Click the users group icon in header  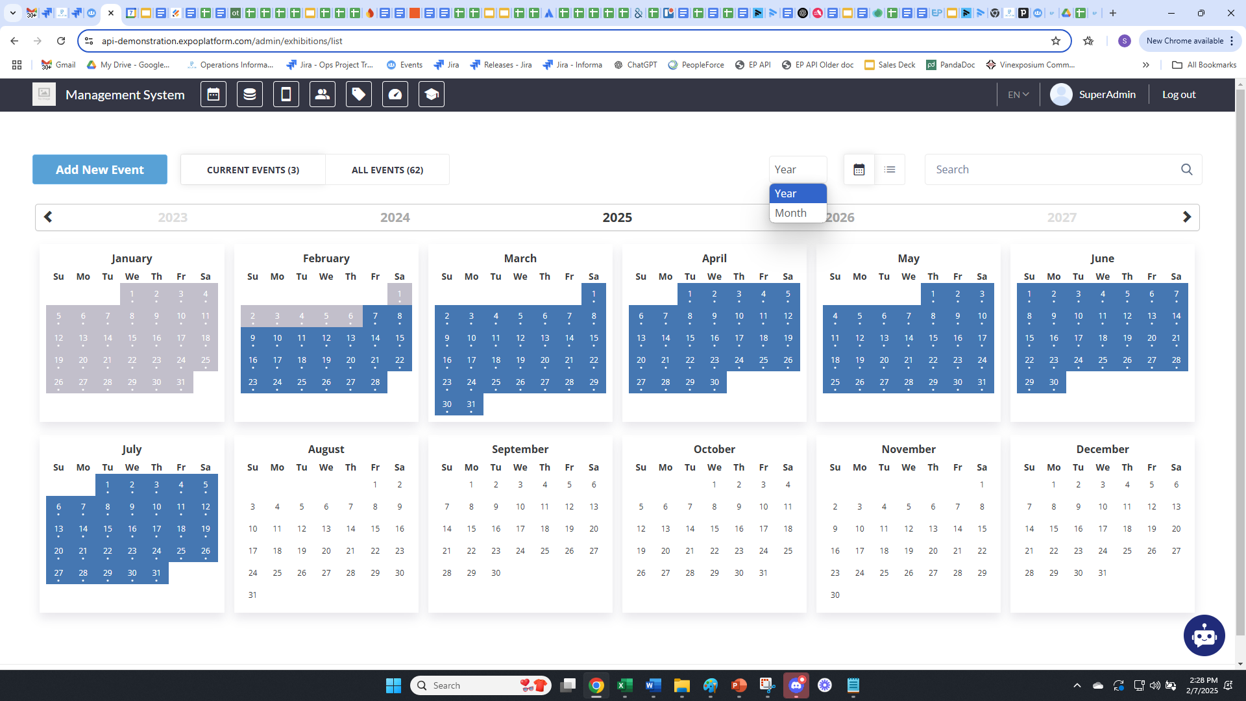(x=322, y=95)
